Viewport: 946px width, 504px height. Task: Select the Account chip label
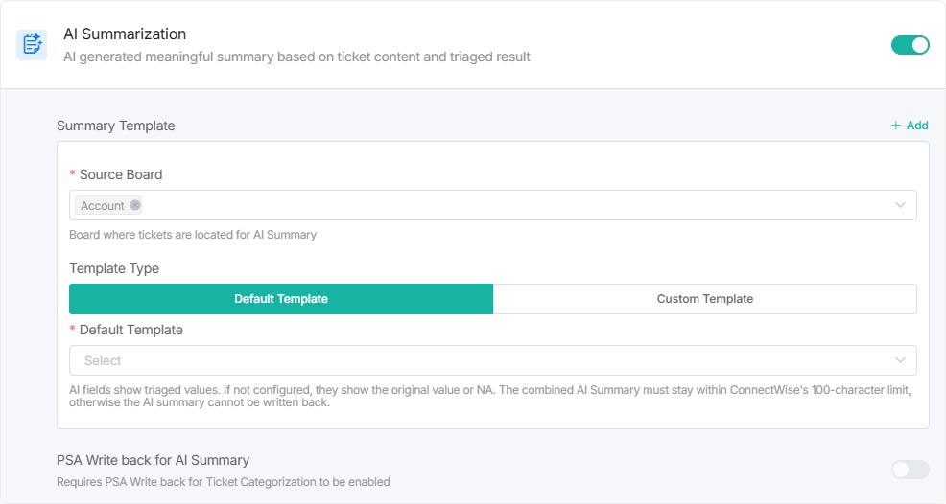click(103, 206)
